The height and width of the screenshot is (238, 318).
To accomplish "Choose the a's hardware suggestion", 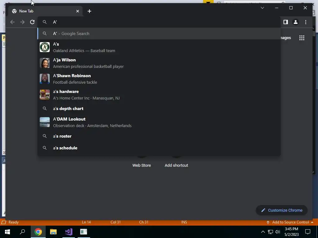I will click(159, 95).
